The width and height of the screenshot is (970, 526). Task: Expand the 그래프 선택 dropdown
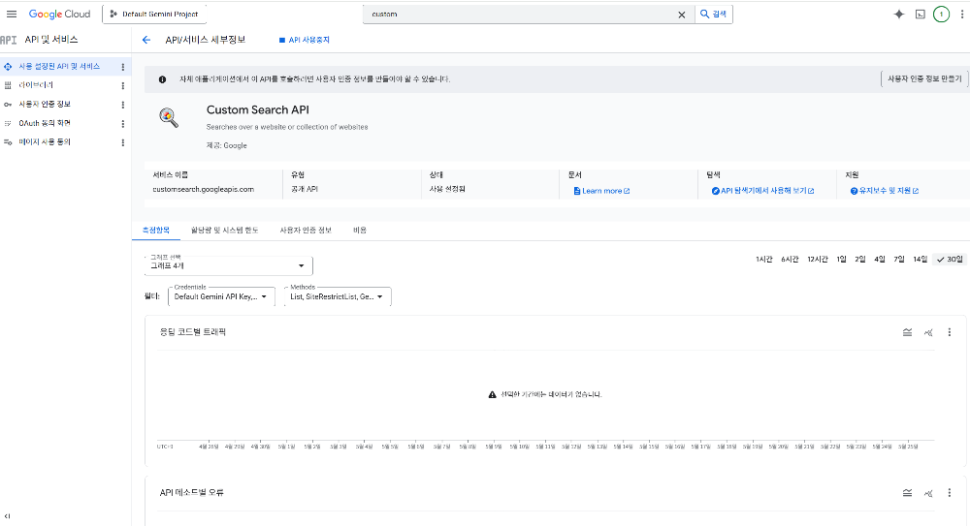(x=228, y=265)
